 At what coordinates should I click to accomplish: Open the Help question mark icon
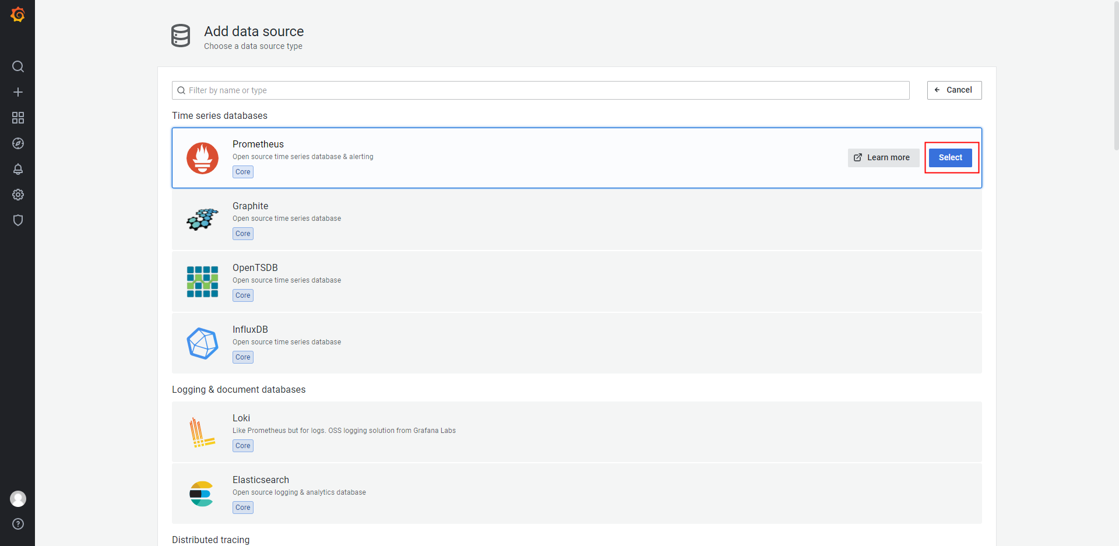click(18, 524)
